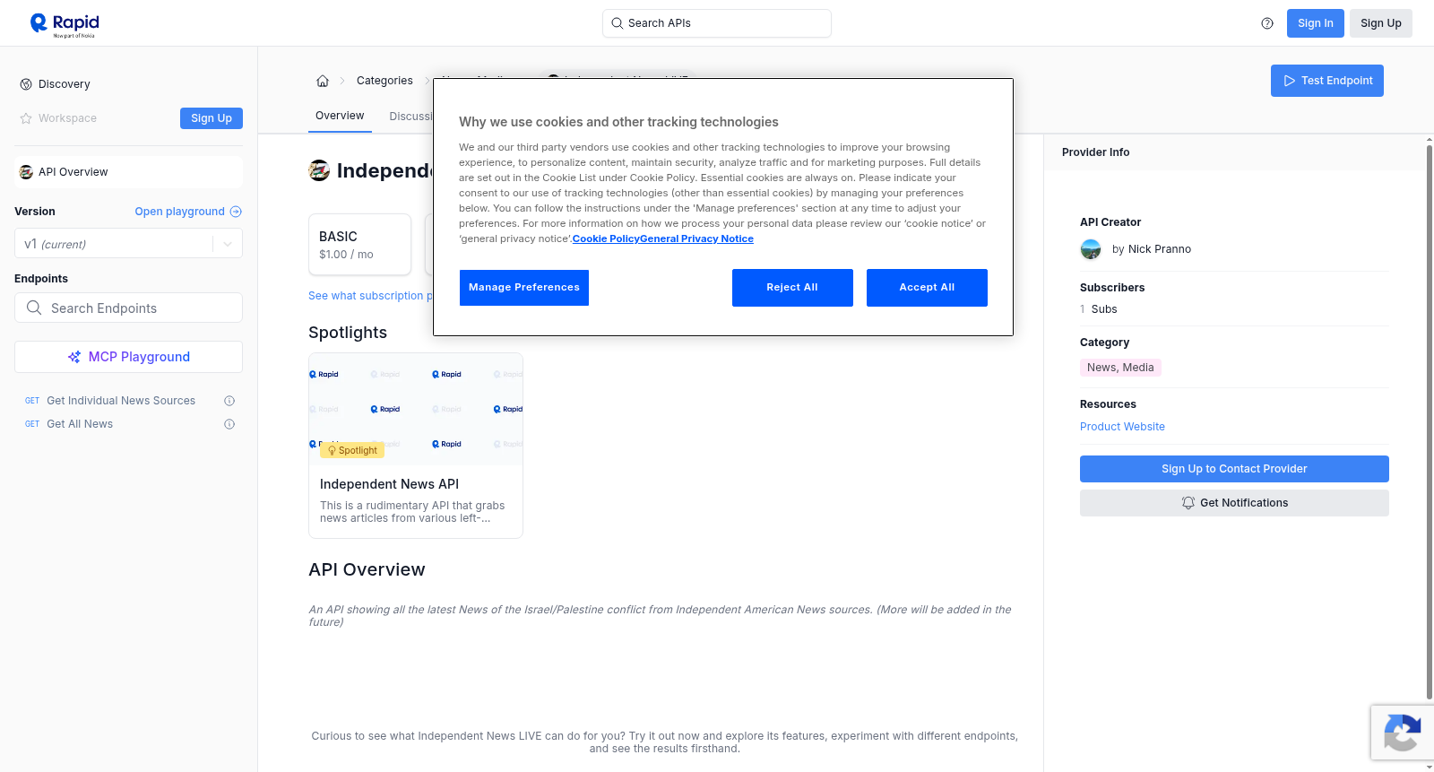Open the General Privacy Notice link
The image size is (1434, 772).
coord(696,239)
